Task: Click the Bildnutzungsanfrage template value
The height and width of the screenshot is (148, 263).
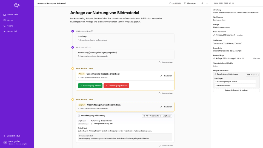Action: [221, 27]
